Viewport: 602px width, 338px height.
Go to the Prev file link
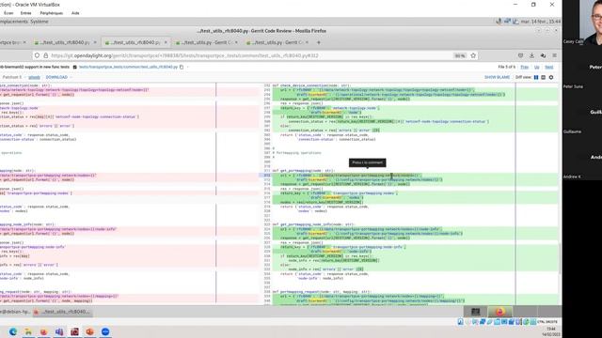524,67
